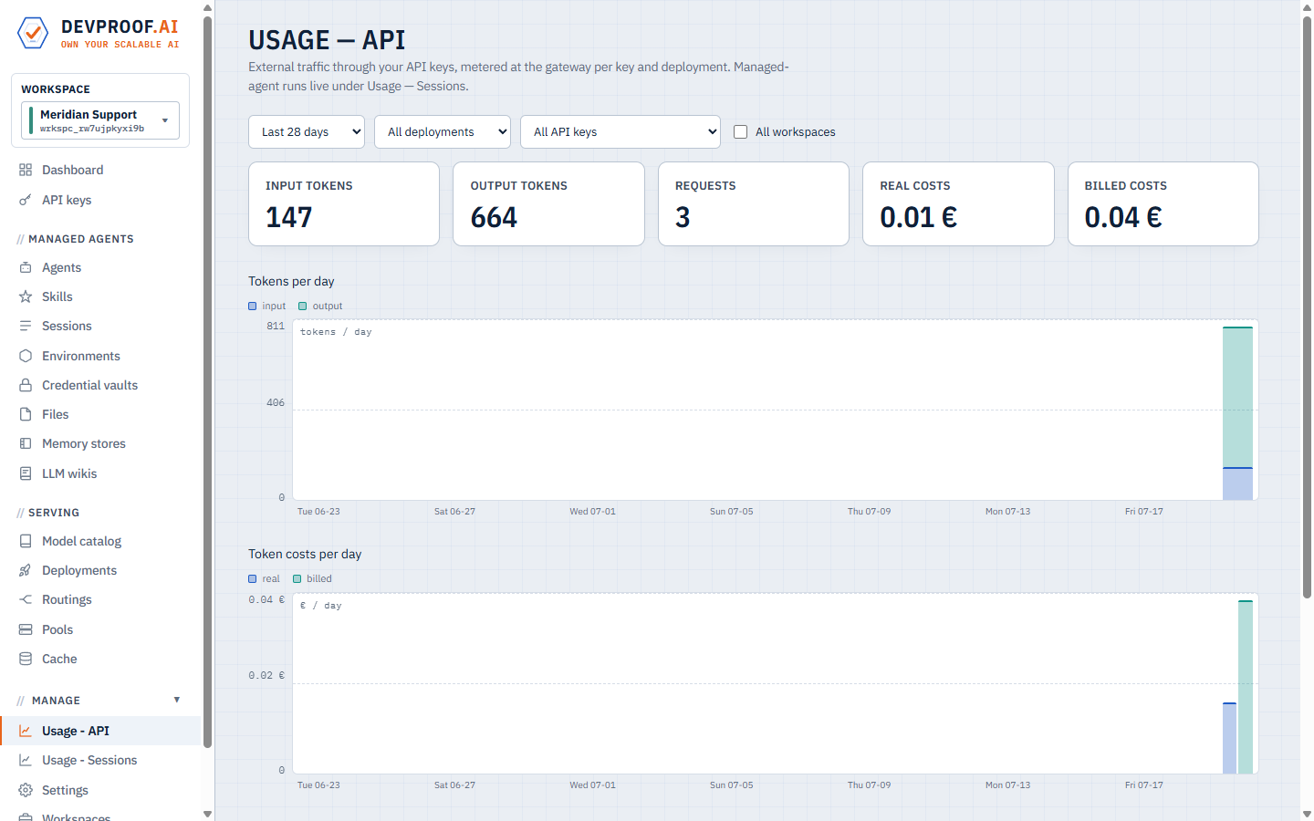Viewport: 1314px width, 821px height.
Task: Click the Usage - API chart icon
Action: click(x=26, y=731)
